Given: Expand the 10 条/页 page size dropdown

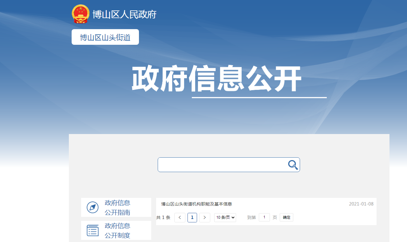Looking at the screenshot, I should point(225,217).
